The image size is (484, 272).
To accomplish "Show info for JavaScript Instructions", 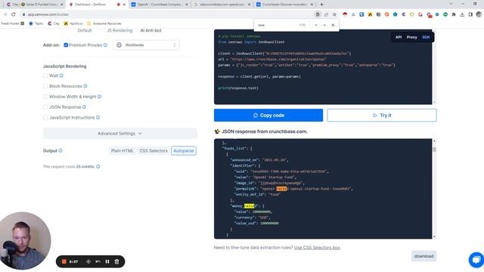I will [x=98, y=118].
